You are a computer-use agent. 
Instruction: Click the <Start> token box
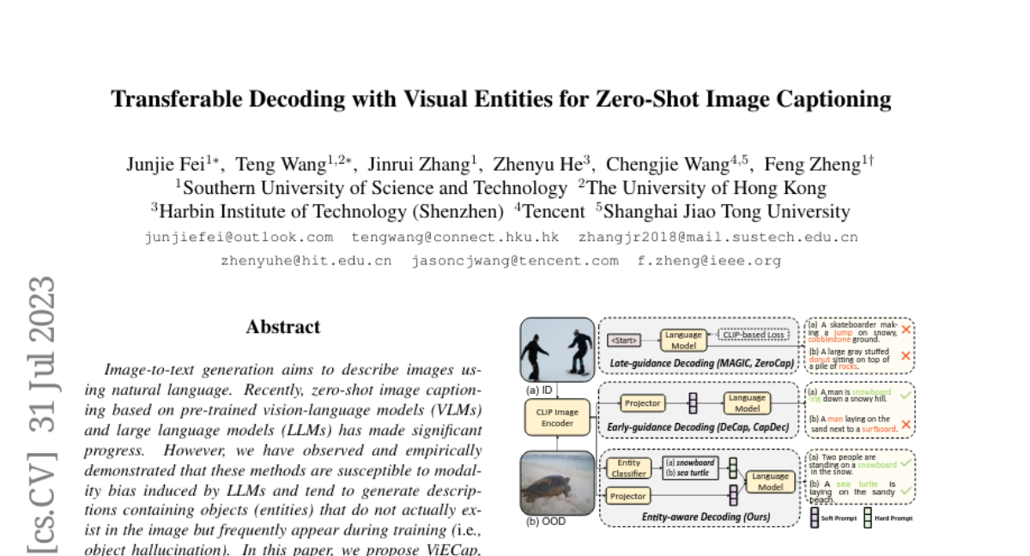point(624,340)
